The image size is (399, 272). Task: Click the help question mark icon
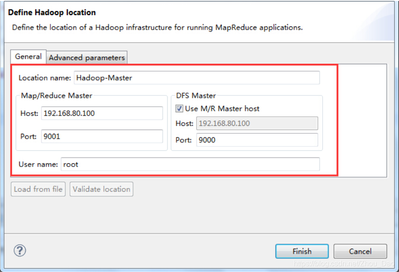point(19,251)
